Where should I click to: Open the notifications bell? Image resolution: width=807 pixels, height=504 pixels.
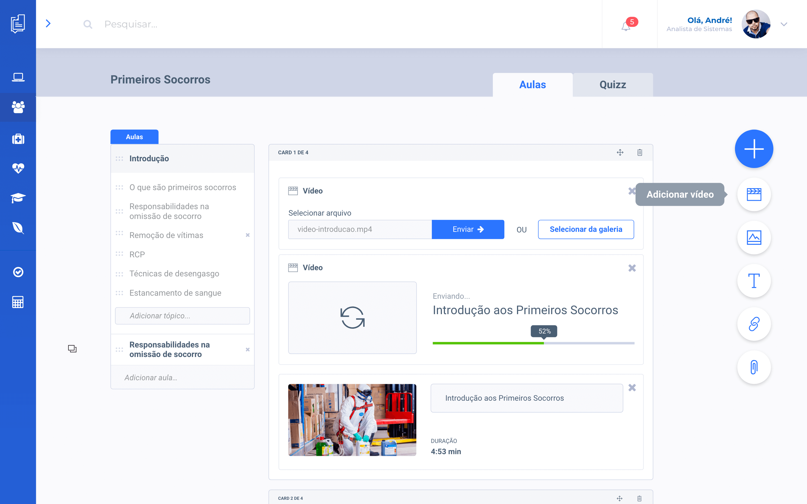tap(626, 26)
